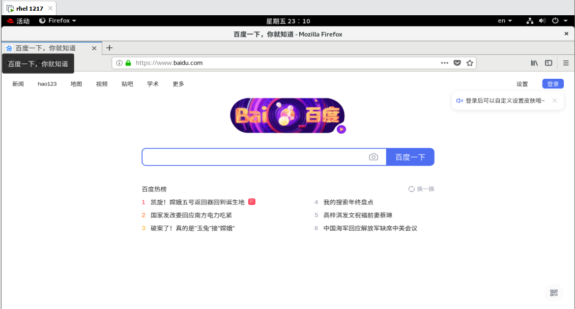
Task: Toggle the sidebar view icon
Action: pos(549,63)
